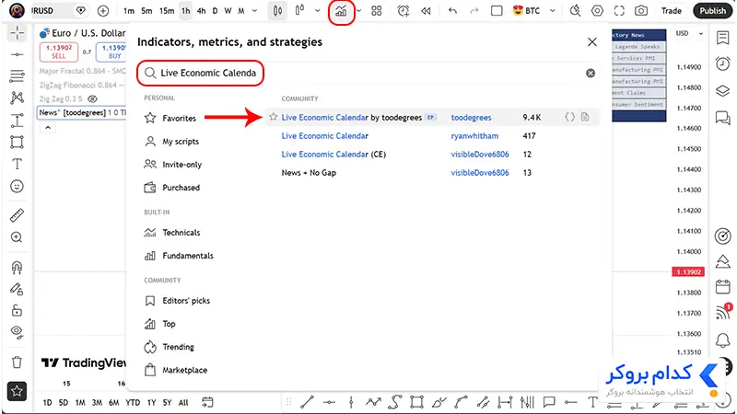Image resolution: width=737 pixels, height=414 pixels.
Task: Open Trending community category
Action: [170, 347]
